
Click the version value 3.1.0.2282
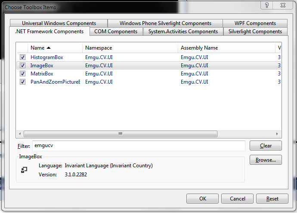76,175
